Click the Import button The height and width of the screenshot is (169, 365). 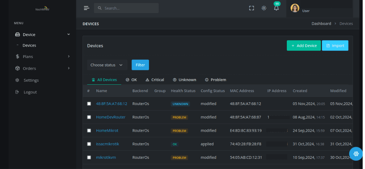tap(335, 46)
